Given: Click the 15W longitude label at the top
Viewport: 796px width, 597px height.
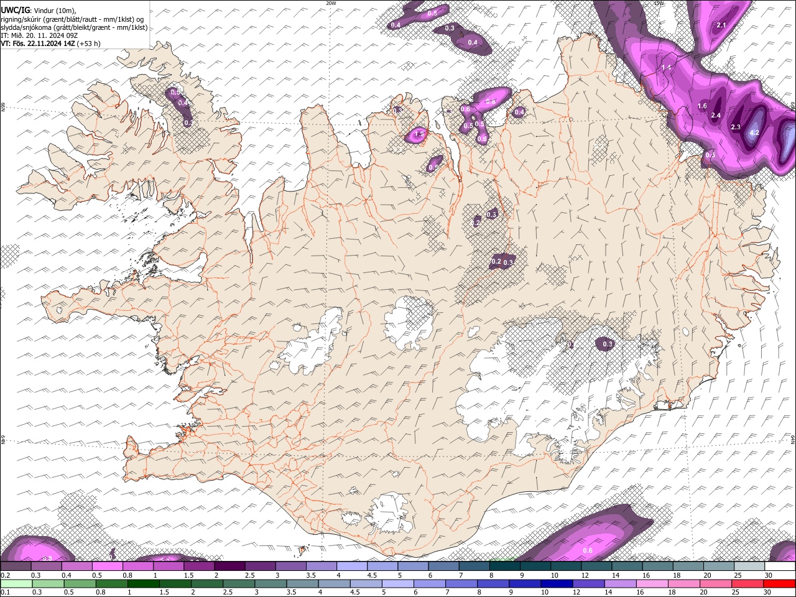Looking at the screenshot, I should tap(659, 3).
